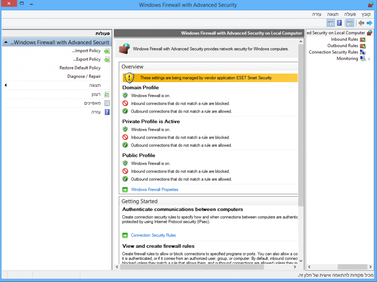Click the עזרה help icon in actions pane
This screenshot has width=377, height=282.
click(x=107, y=112)
